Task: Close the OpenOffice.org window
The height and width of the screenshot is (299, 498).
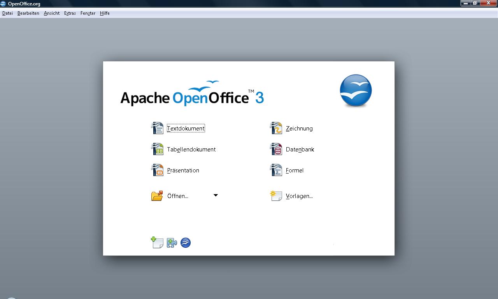Action: tap(489, 3)
